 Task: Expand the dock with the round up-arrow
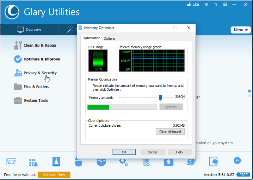click(x=237, y=161)
